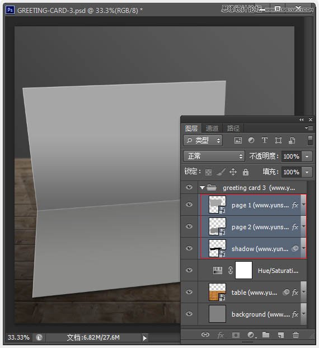Image resolution: width=319 pixels, height=348 pixels.
Task: Lock image pixels brush icon
Action: (x=221, y=172)
